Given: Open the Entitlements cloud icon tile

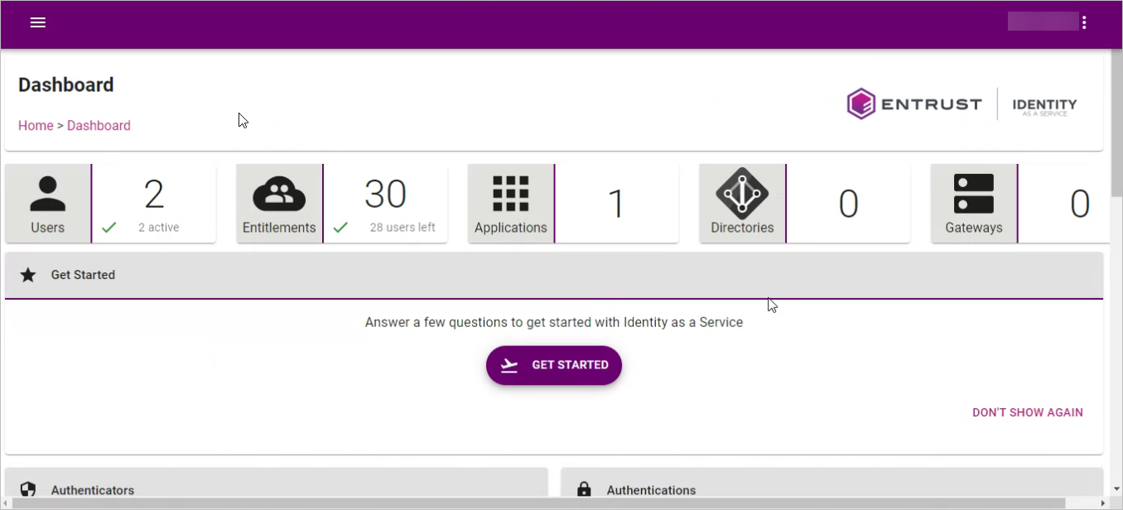Looking at the screenshot, I should 279,204.
